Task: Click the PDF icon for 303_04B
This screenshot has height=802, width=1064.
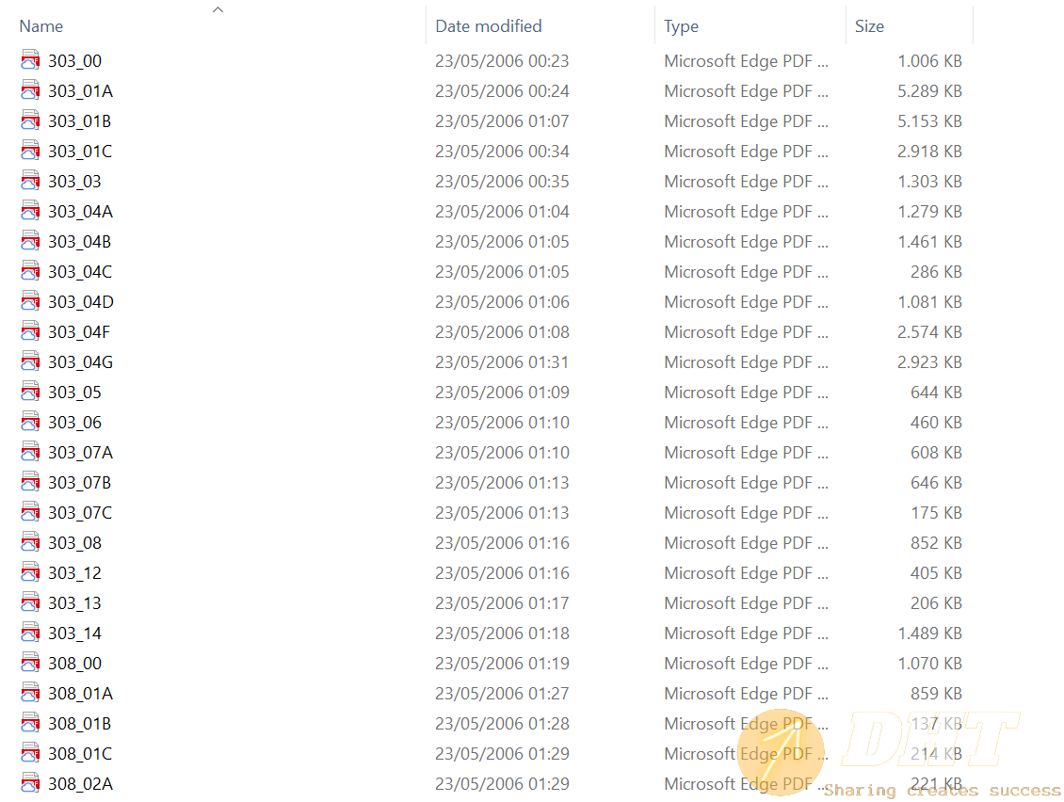Action: tap(30, 240)
